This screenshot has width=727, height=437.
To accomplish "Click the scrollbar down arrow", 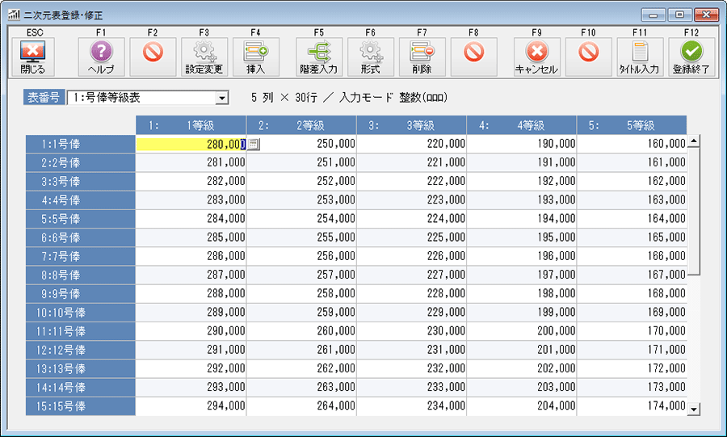I will tap(694, 409).
